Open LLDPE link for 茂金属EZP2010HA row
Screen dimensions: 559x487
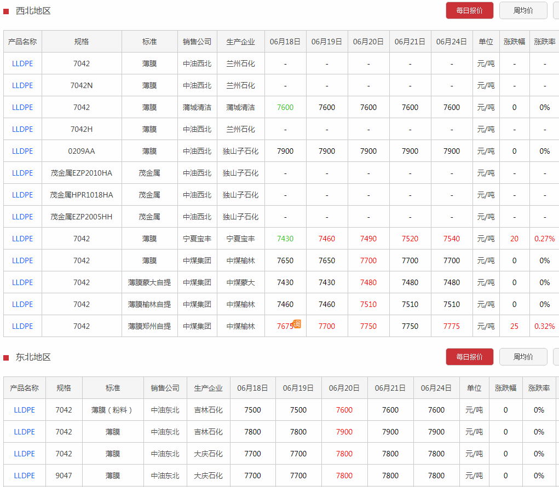point(22,173)
